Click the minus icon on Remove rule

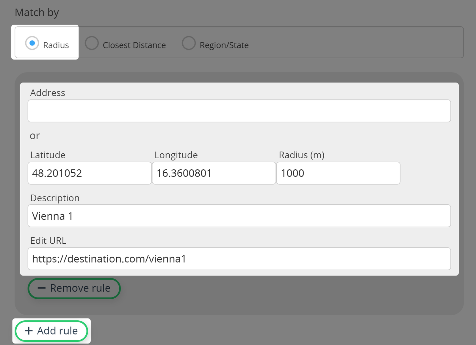pyautogui.click(x=41, y=288)
